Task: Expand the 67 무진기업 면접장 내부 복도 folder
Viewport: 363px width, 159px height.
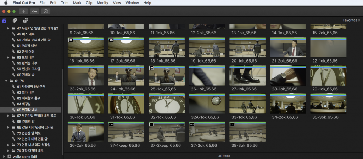Action: point(9,116)
